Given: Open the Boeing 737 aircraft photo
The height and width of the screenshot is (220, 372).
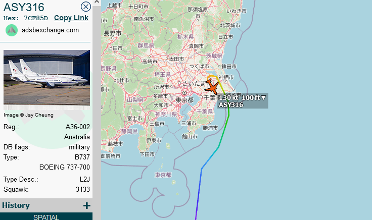Looking at the screenshot, I should point(46,77).
